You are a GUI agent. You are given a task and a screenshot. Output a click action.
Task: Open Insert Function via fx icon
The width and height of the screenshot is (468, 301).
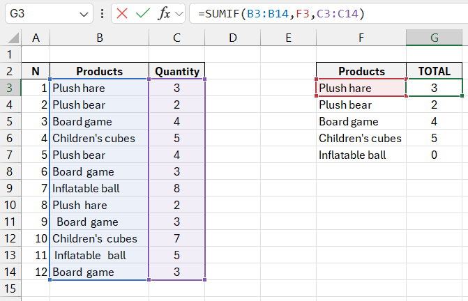tap(164, 14)
